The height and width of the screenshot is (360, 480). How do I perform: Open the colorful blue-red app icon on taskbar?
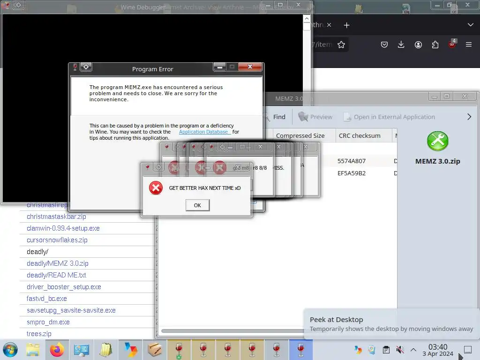coord(131,350)
